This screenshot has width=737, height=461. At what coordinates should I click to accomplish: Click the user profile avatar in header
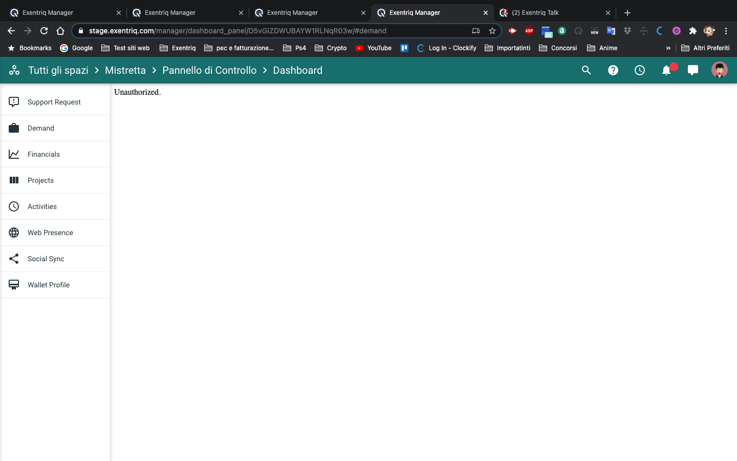pos(719,70)
